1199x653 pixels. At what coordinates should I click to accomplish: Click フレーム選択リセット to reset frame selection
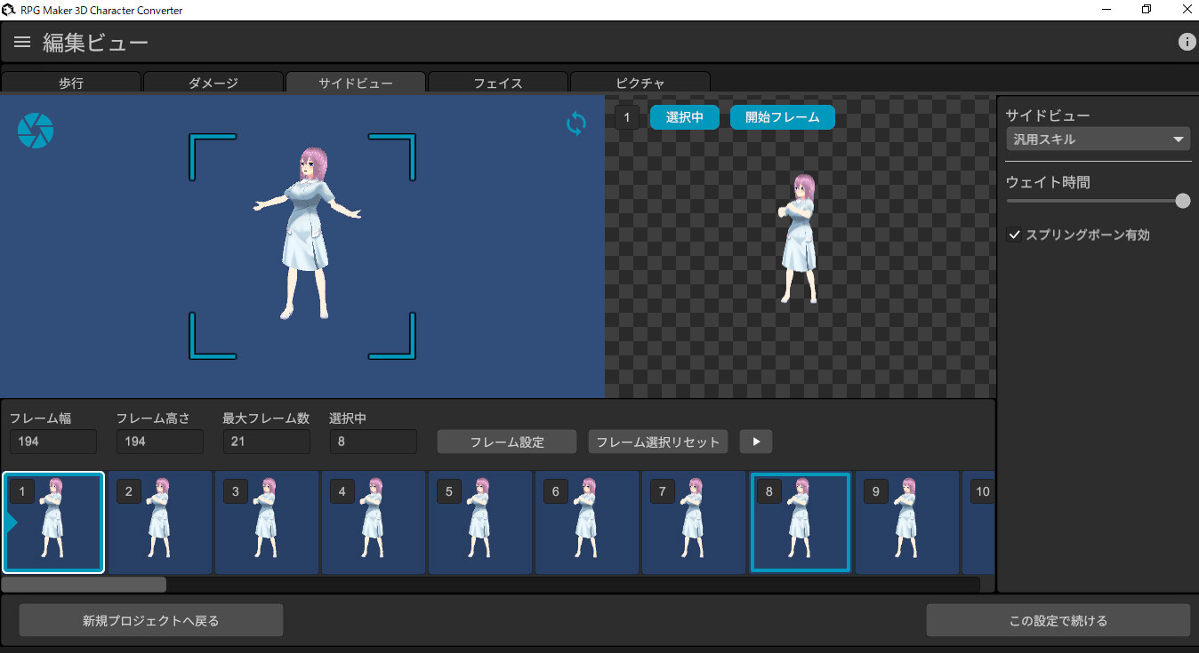click(x=657, y=442)
